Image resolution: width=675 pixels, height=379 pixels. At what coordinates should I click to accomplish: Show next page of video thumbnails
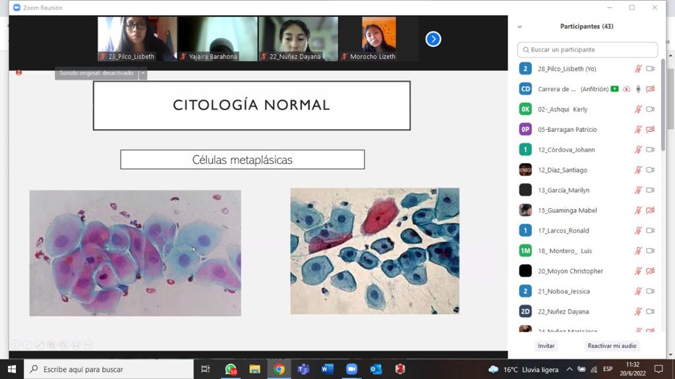(x=433, y=39)
